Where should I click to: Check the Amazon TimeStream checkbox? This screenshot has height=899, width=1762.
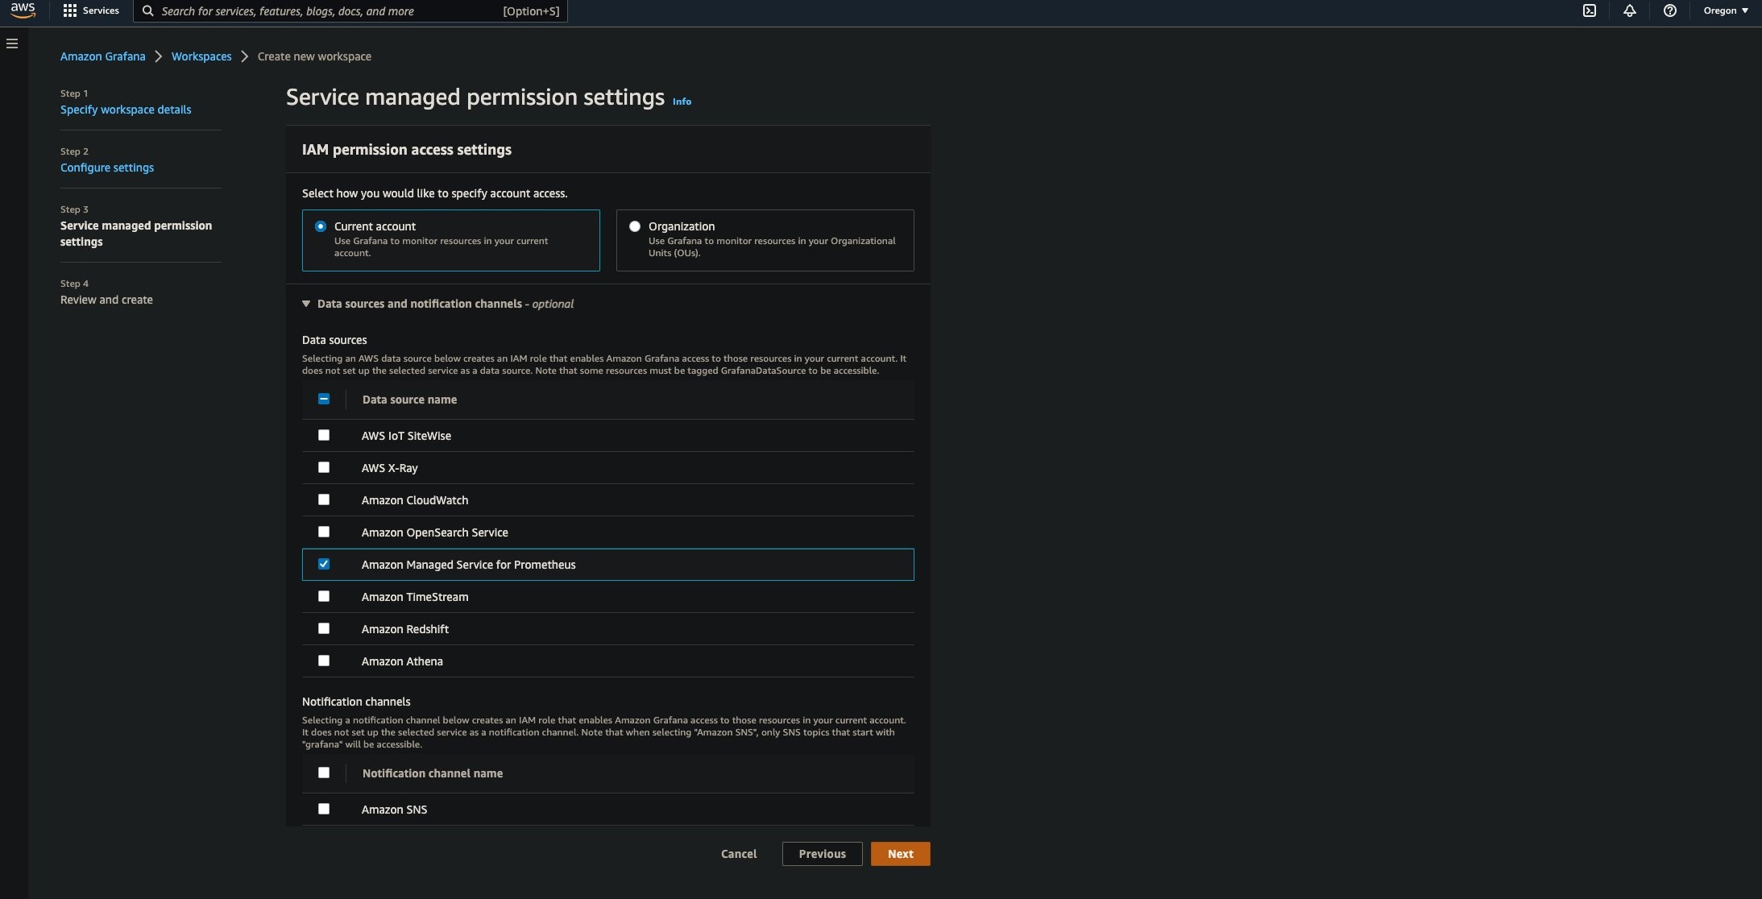(x=324, y=596)
